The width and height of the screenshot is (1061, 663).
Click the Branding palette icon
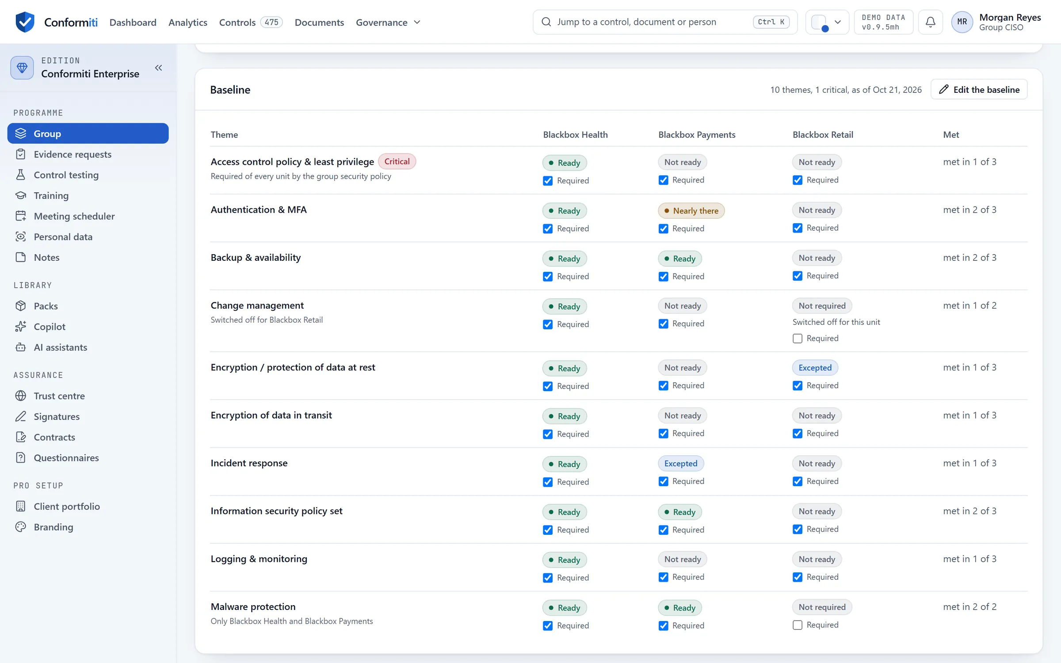(21, 527)
